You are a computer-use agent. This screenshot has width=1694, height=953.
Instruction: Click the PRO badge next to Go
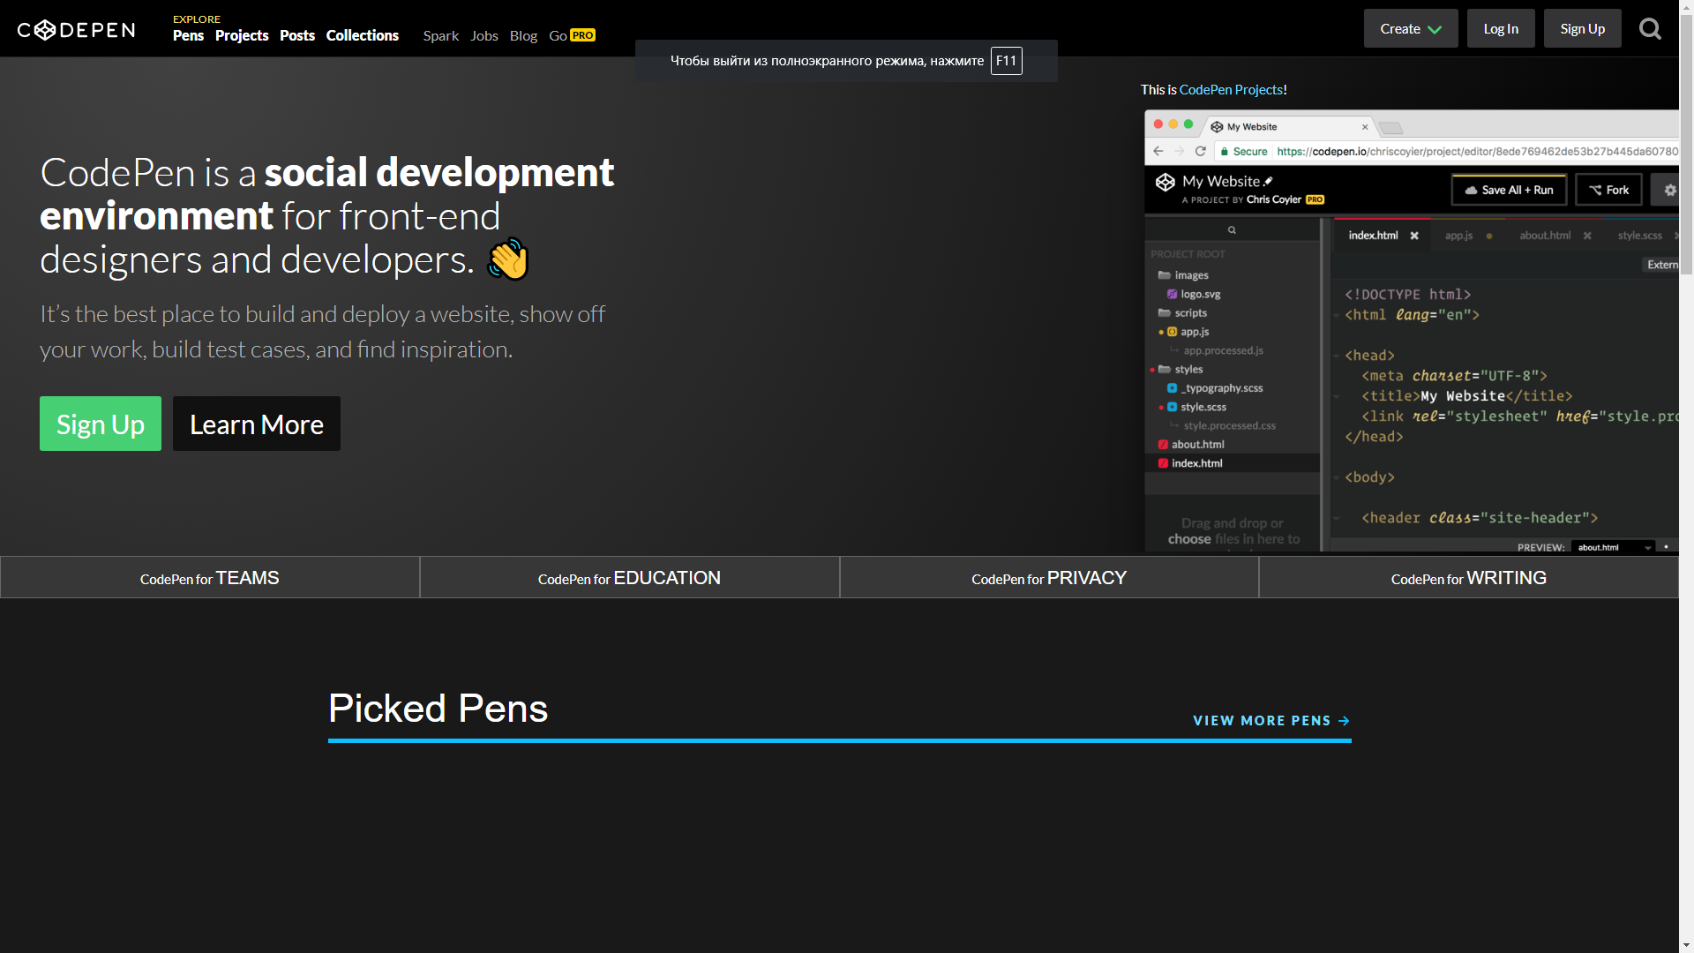(582, 35)
